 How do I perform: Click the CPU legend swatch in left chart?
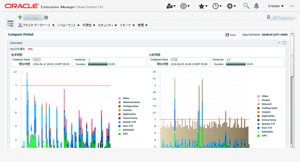[x=119, y=134]
